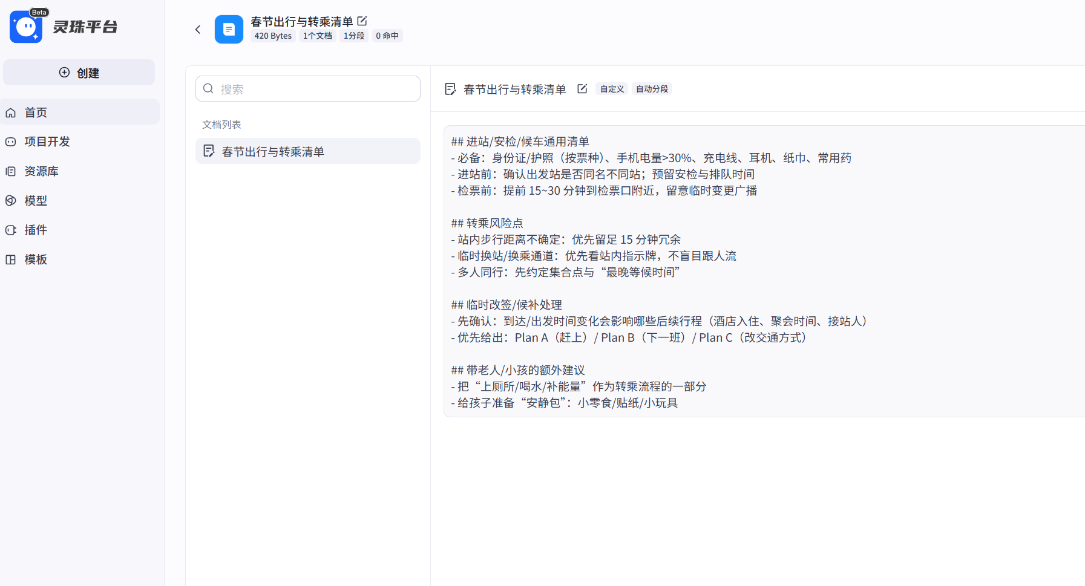Click the plus icon in 创建 button
This screenshot has width=1085, height=586.
click(64, 73)
